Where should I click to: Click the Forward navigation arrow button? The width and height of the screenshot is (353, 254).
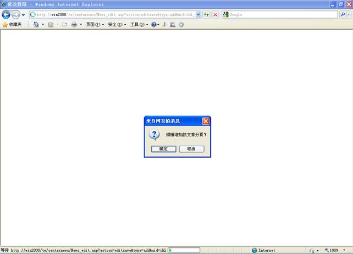[x=15, y=14]
